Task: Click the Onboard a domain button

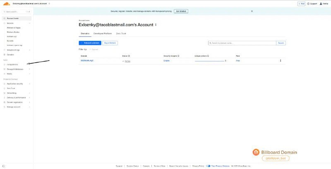Action: click(x=90, y=43)
